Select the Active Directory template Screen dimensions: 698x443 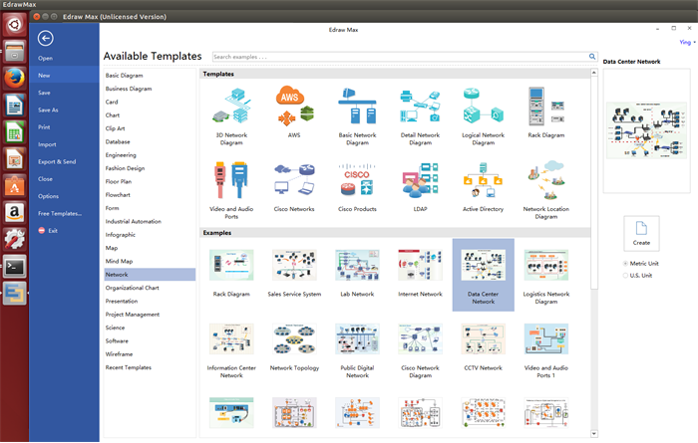click(483, 186)
